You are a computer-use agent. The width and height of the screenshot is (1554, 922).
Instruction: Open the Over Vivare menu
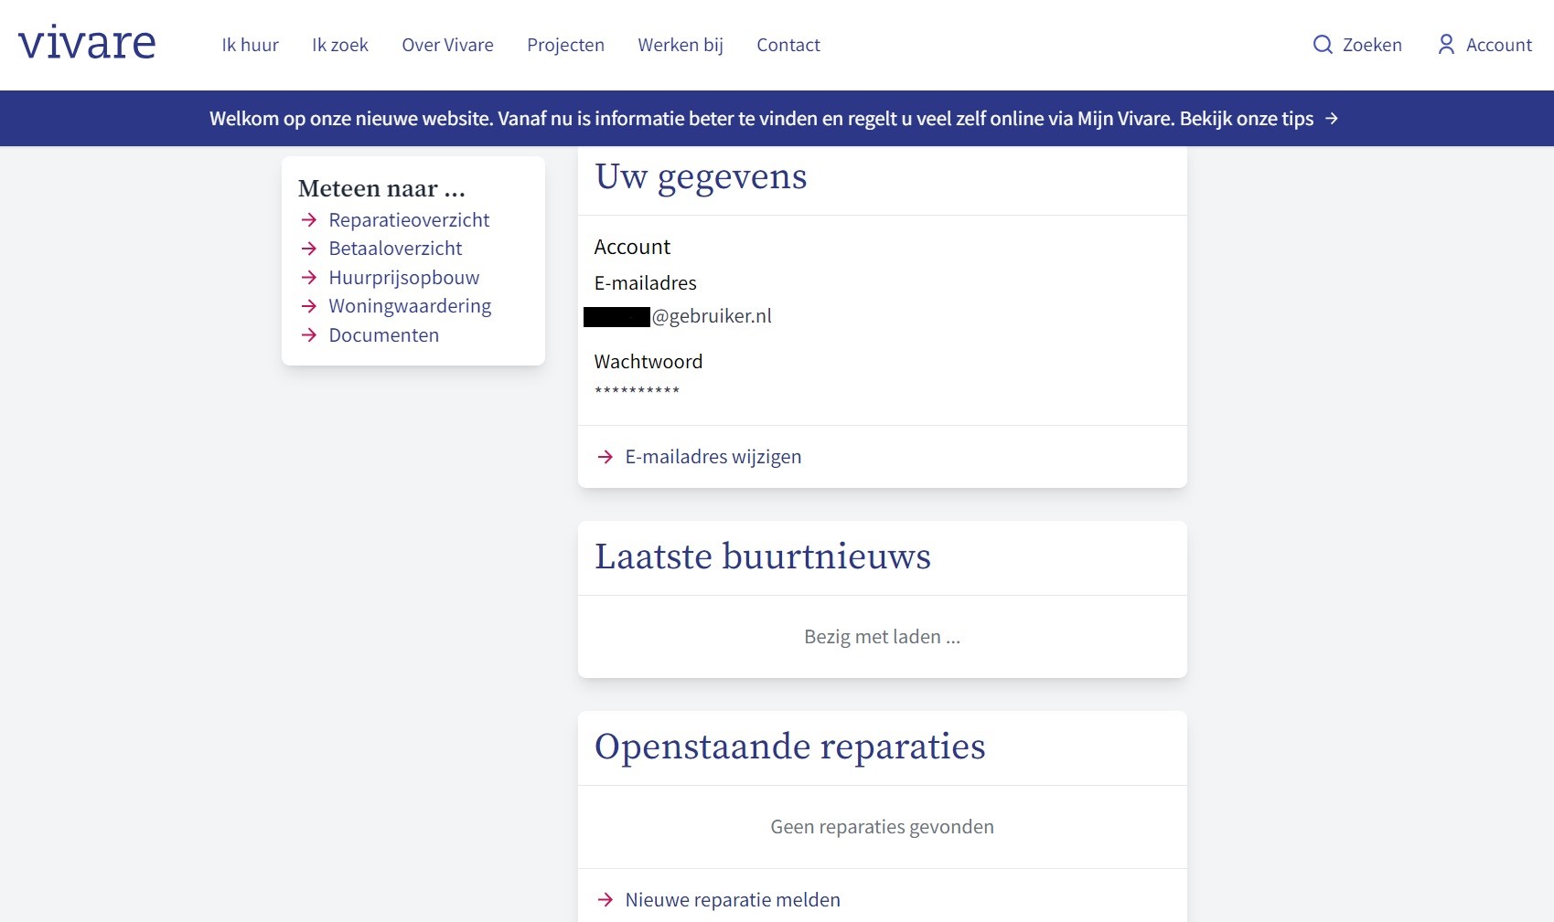(x=447, y=45)
